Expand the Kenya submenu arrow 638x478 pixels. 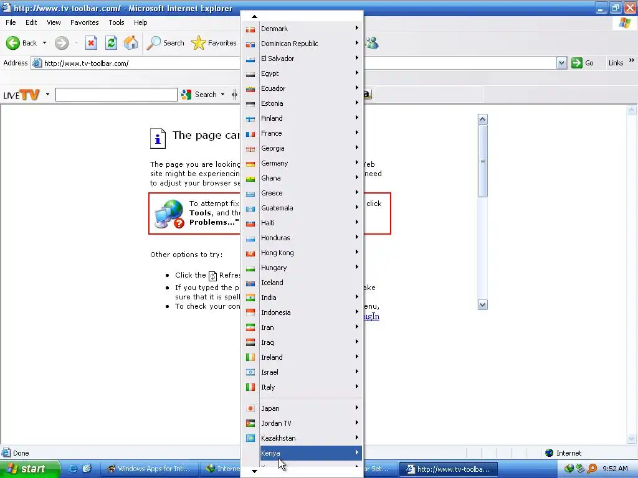coord(356,452)
